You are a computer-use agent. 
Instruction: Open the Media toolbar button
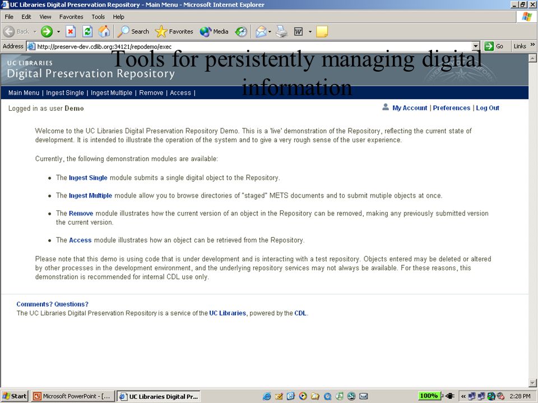tap(214, 31)
